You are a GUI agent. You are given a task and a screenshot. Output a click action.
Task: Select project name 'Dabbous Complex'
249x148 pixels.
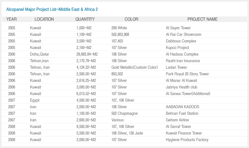coord(181,41)
